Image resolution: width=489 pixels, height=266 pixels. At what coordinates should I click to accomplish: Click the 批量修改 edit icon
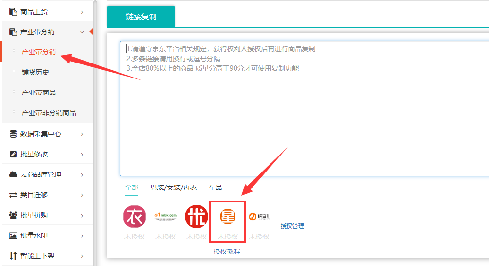click(x=13, y=154)
